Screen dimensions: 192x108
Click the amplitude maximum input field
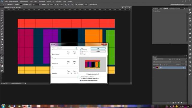pyautogui.click(x=75, y=63)
